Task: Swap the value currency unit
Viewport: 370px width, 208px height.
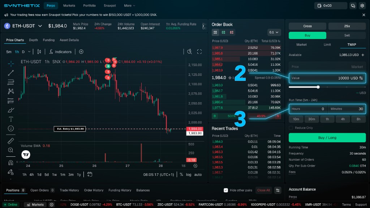Action: pyautogui.click(x=361, y=78)
